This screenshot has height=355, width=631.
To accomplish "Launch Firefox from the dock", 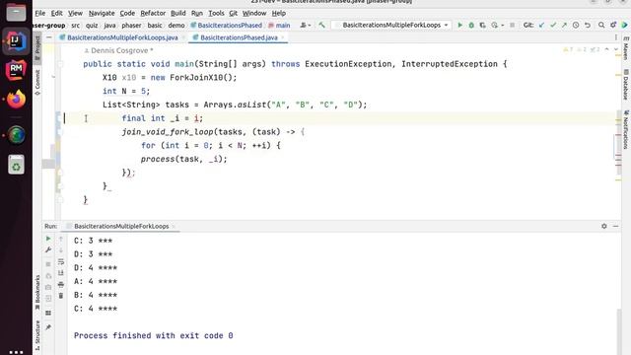I will click(x=16, y=99).
